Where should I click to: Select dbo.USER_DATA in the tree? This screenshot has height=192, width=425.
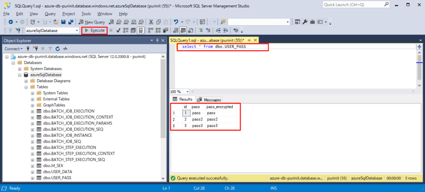57,172
